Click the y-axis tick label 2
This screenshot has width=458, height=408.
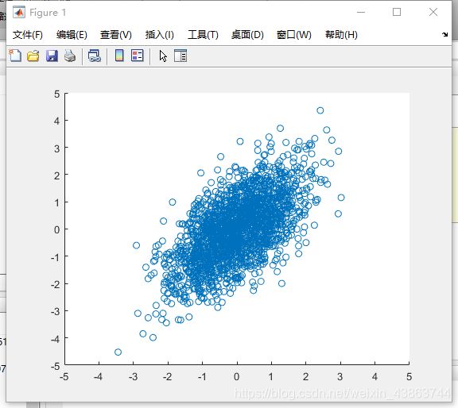[56, 175]
